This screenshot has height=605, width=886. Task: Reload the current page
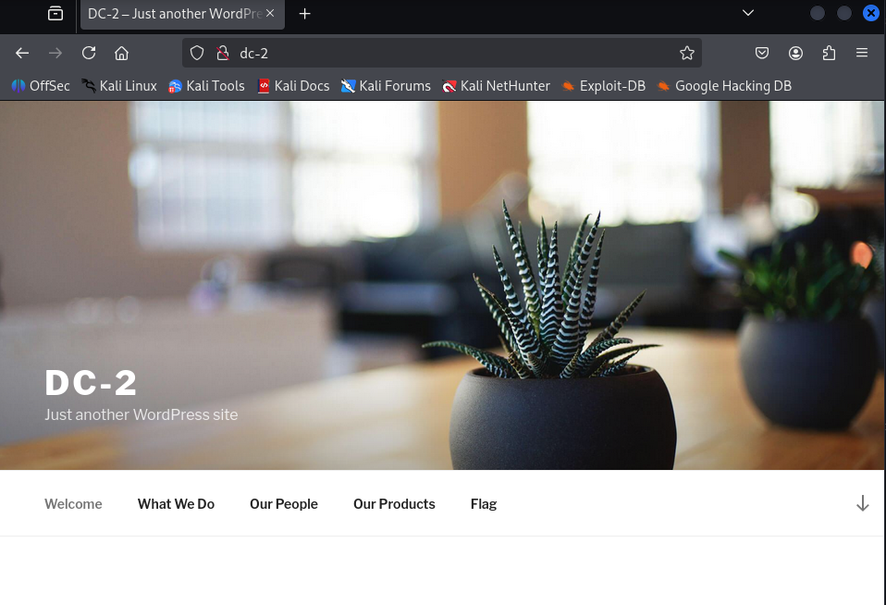tap(89, 53)
